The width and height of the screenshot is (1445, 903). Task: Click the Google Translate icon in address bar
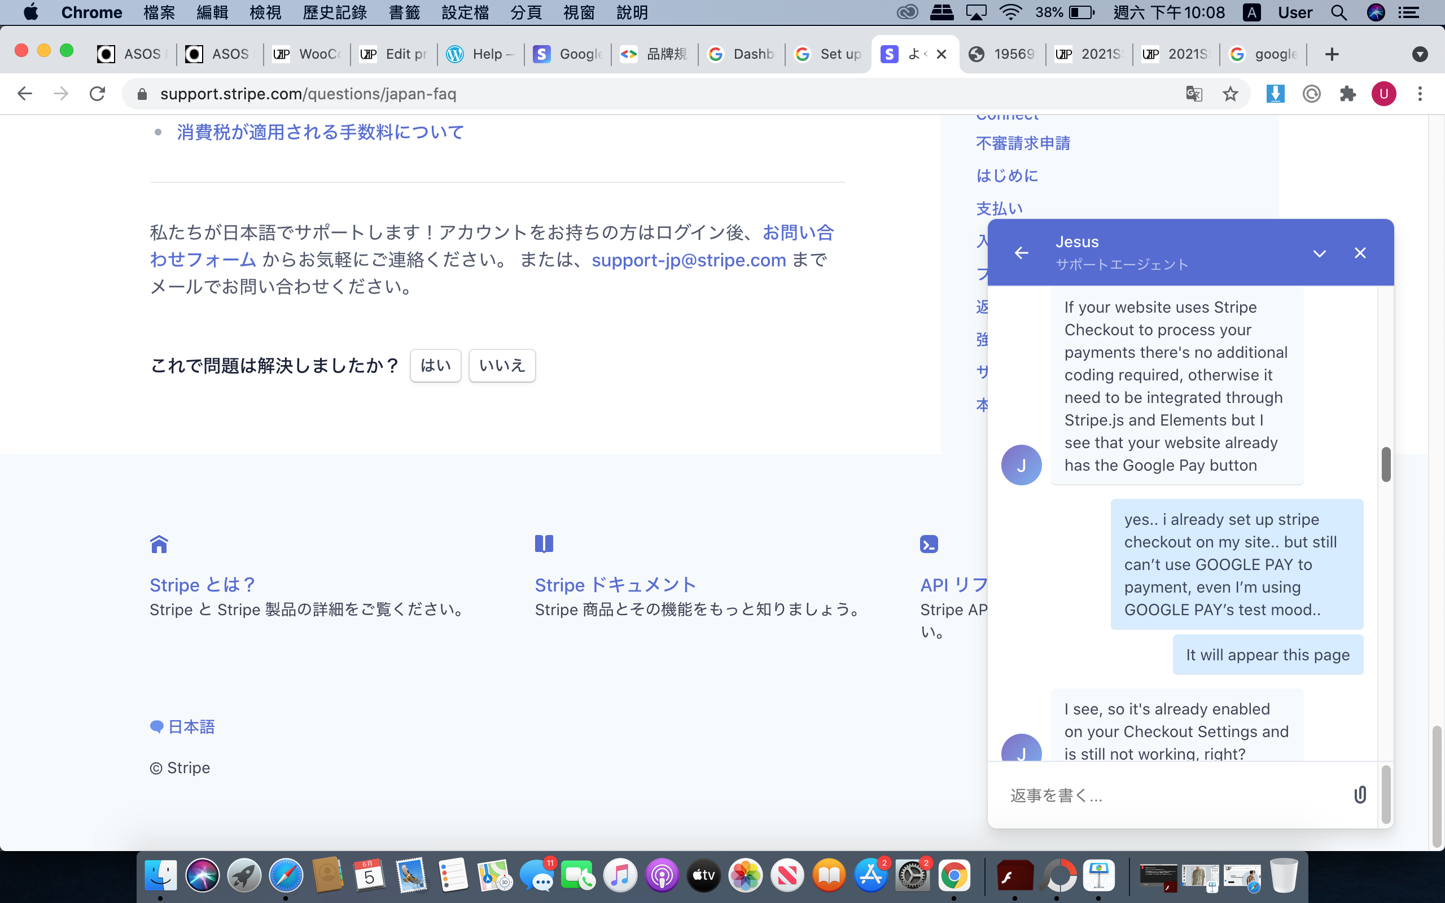[x=1194, y=94]
